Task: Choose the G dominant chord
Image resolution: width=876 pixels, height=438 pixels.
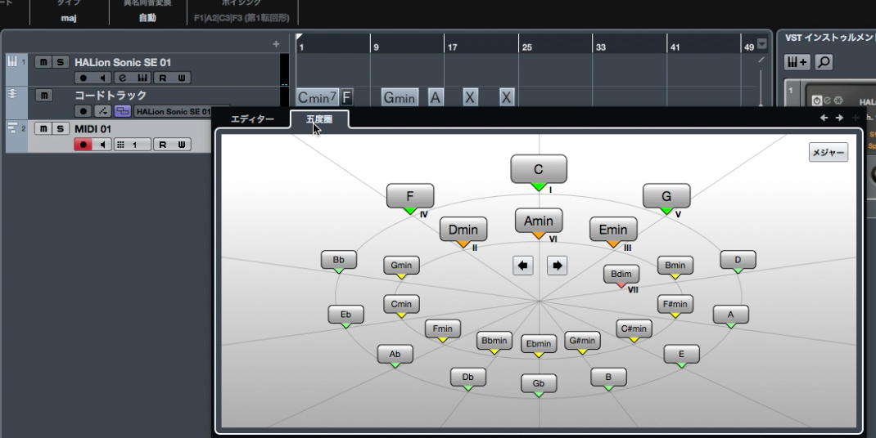Action: click(666, 196)
